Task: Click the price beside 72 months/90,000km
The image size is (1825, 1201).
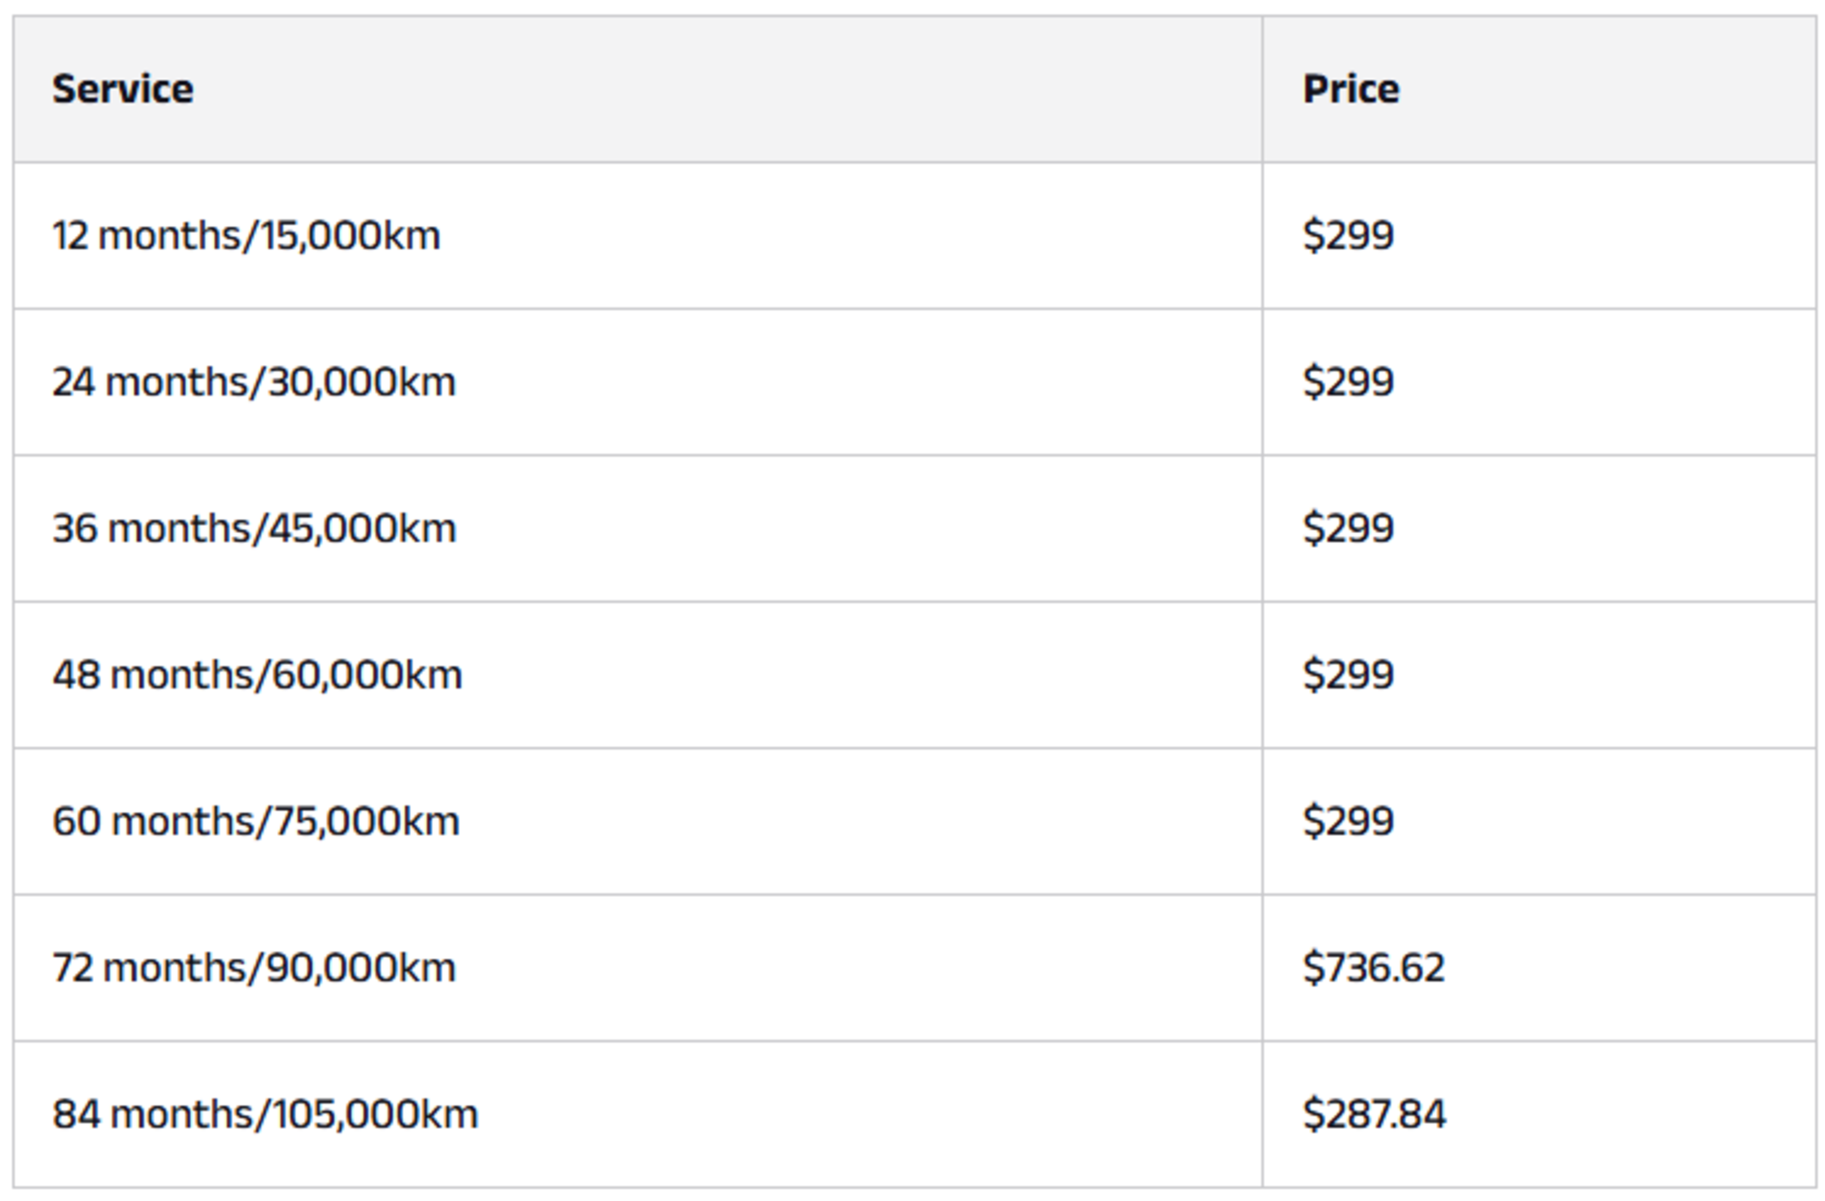Action: click(1374, 968)
